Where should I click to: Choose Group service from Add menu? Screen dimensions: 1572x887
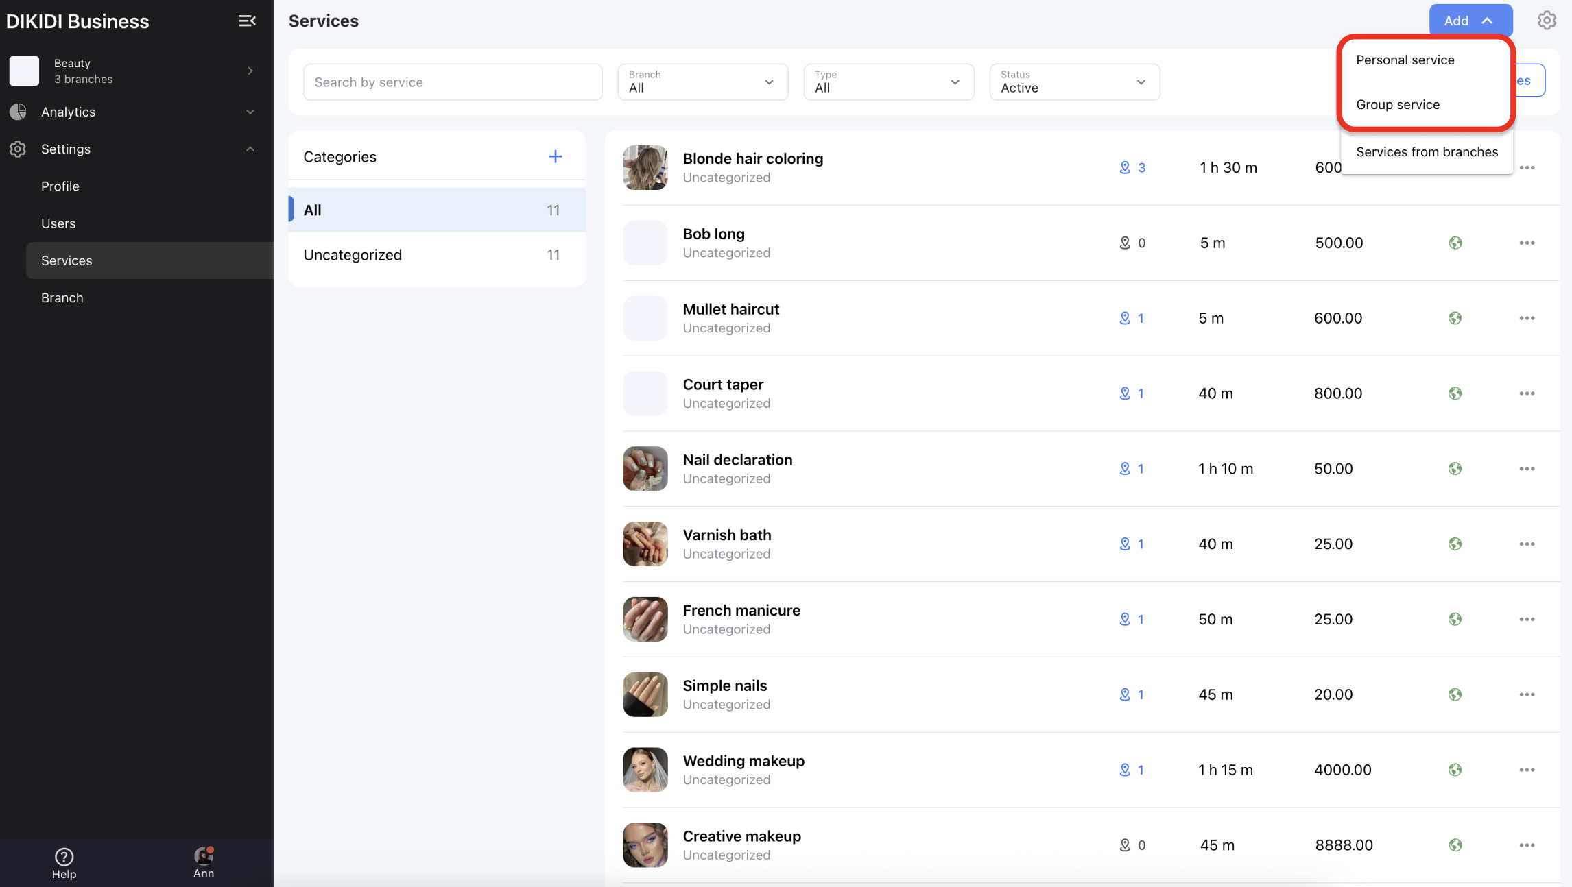click(1397, 104)
